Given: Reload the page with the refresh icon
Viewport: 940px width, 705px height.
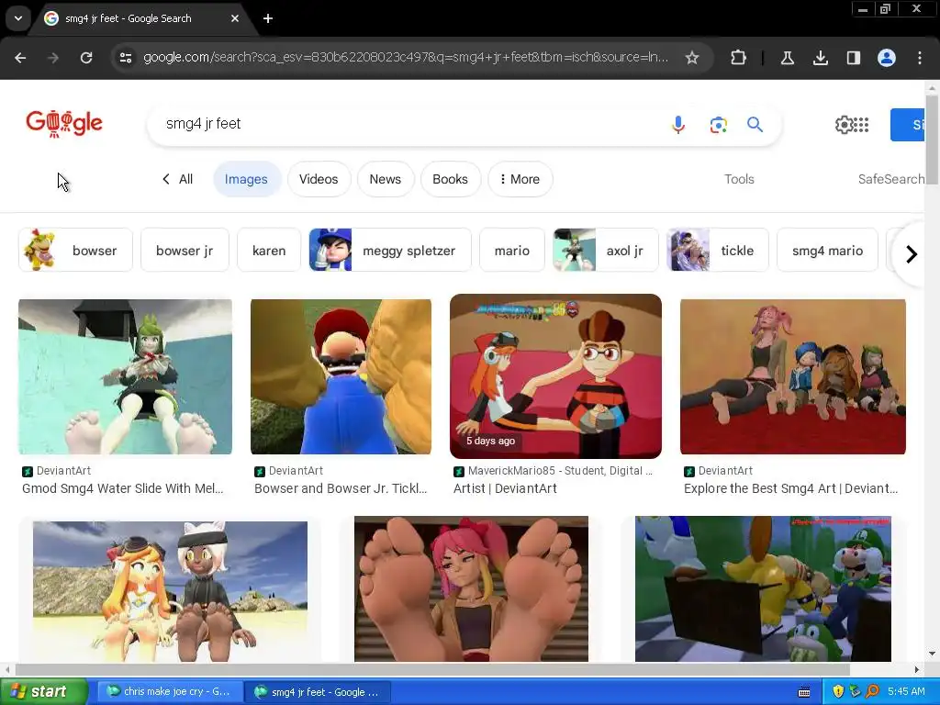Looking at the screenshot, I should tap(86, 58).
